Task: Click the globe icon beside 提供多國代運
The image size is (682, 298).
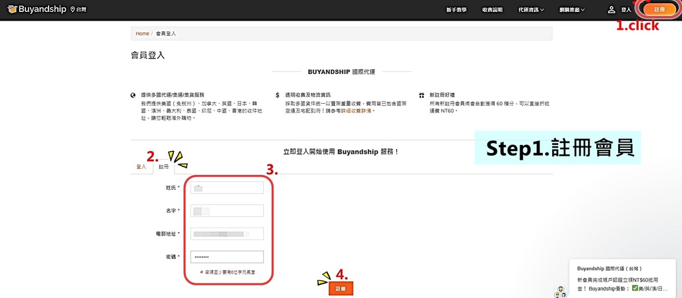Action: pos(133,94)
